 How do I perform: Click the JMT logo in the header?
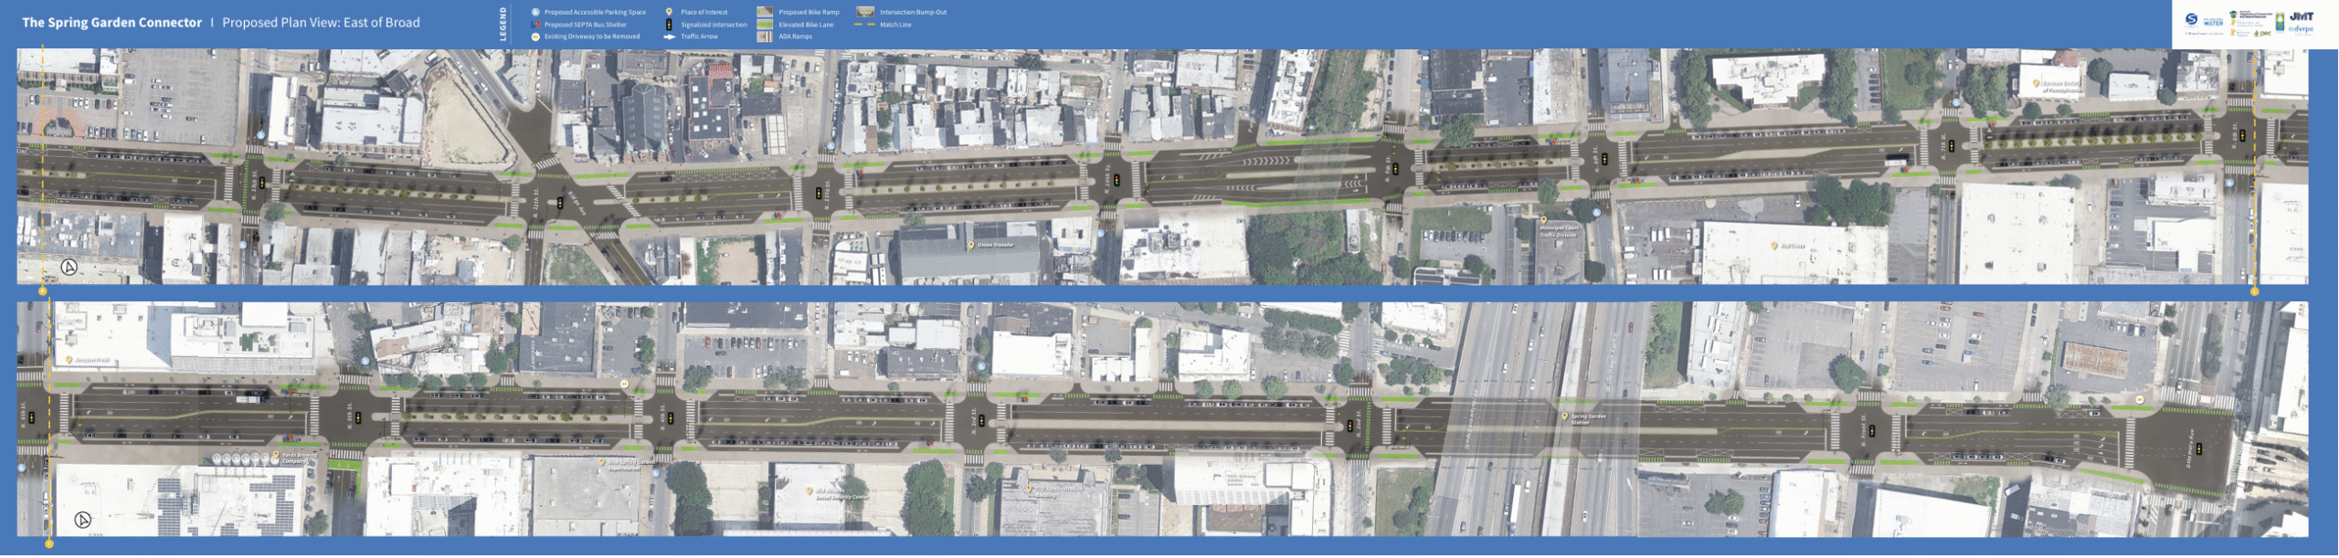point(2301,16)
